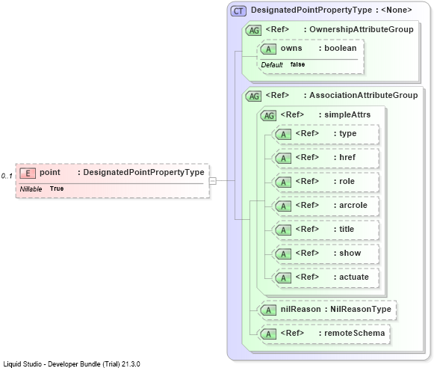
Task: Click the point element name label
Action: 50,172
